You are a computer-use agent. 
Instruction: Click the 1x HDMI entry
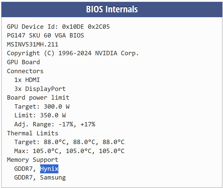27,80
